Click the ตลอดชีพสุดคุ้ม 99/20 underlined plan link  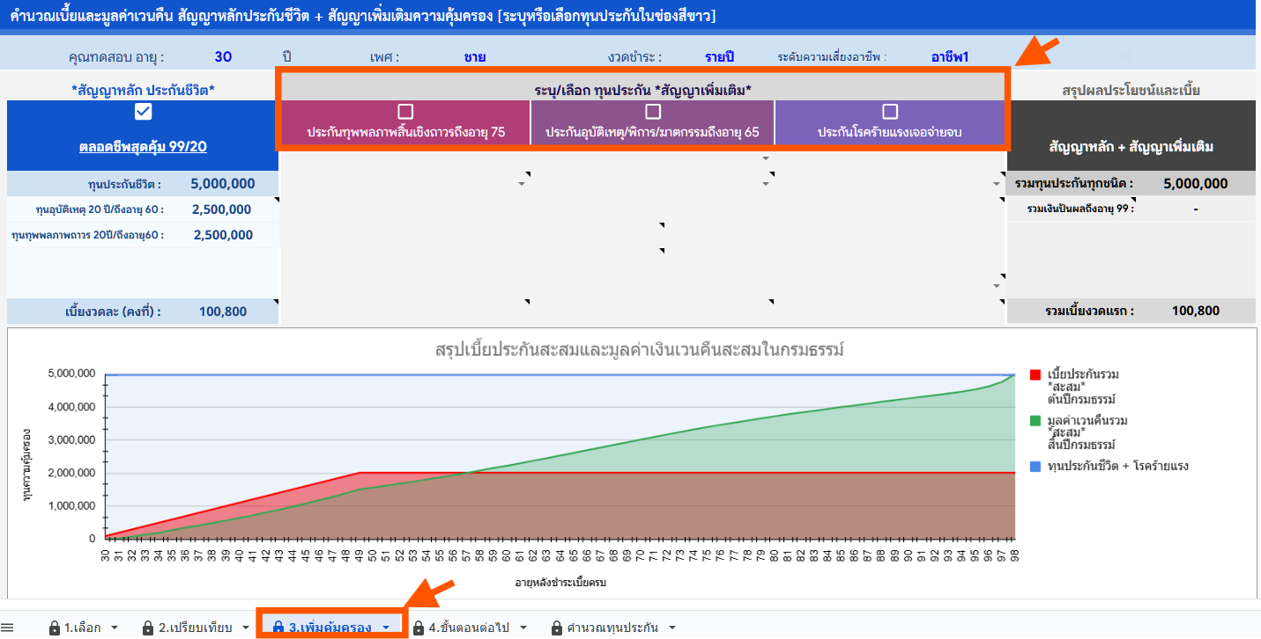coord(143,147)
